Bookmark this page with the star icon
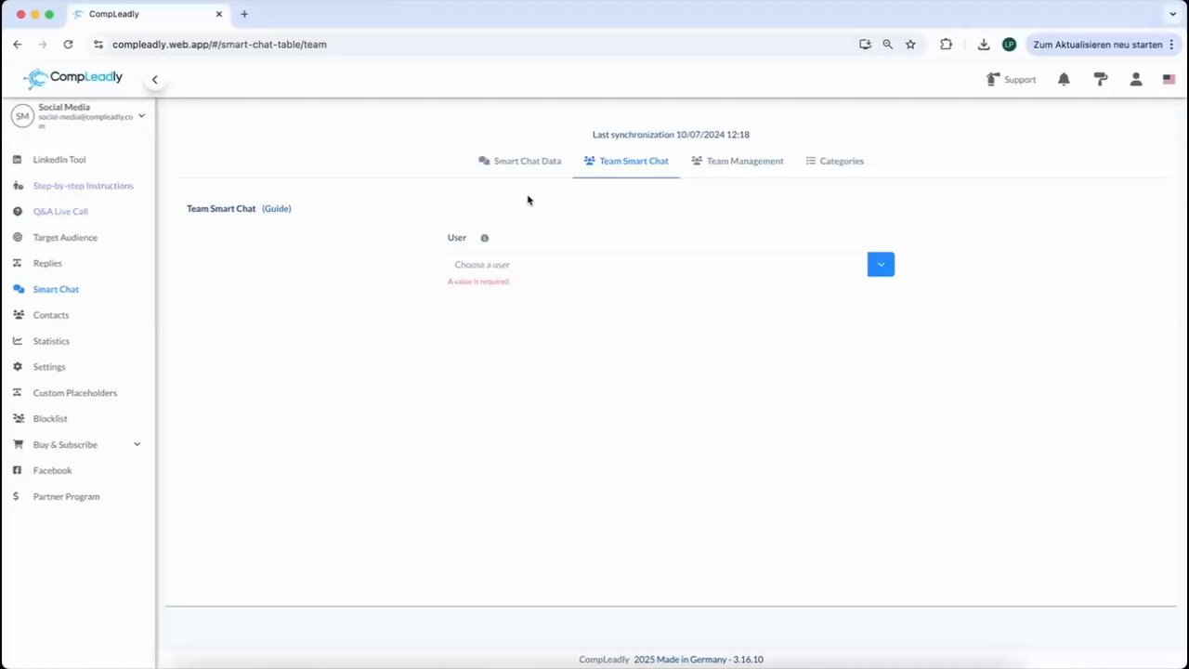1189x669 pixels. tap(910, 45)
